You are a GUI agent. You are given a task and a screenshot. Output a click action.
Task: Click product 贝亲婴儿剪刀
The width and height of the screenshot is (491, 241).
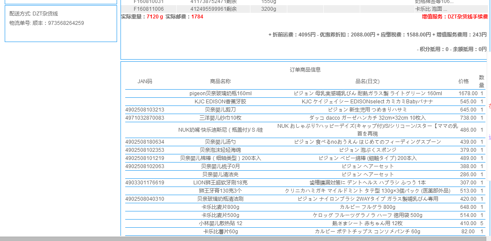[220, 109]
